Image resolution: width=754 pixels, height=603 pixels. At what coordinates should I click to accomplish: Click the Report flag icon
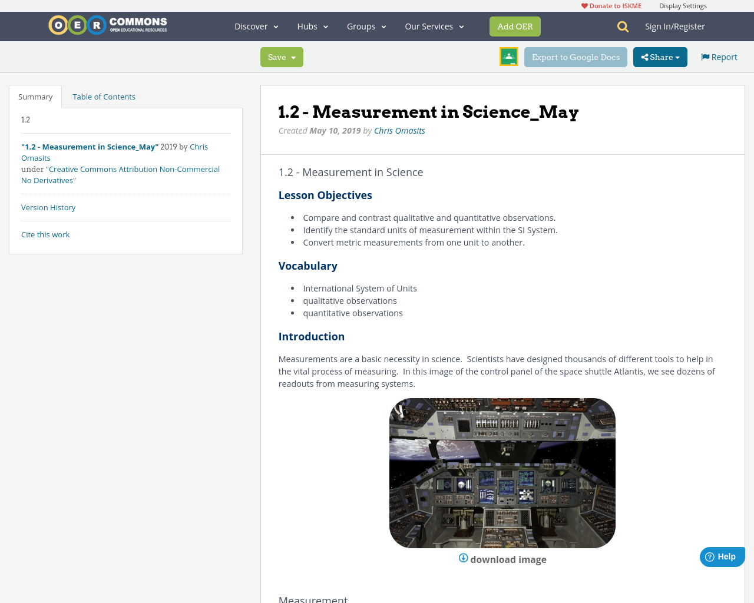(x=705, y=56)
